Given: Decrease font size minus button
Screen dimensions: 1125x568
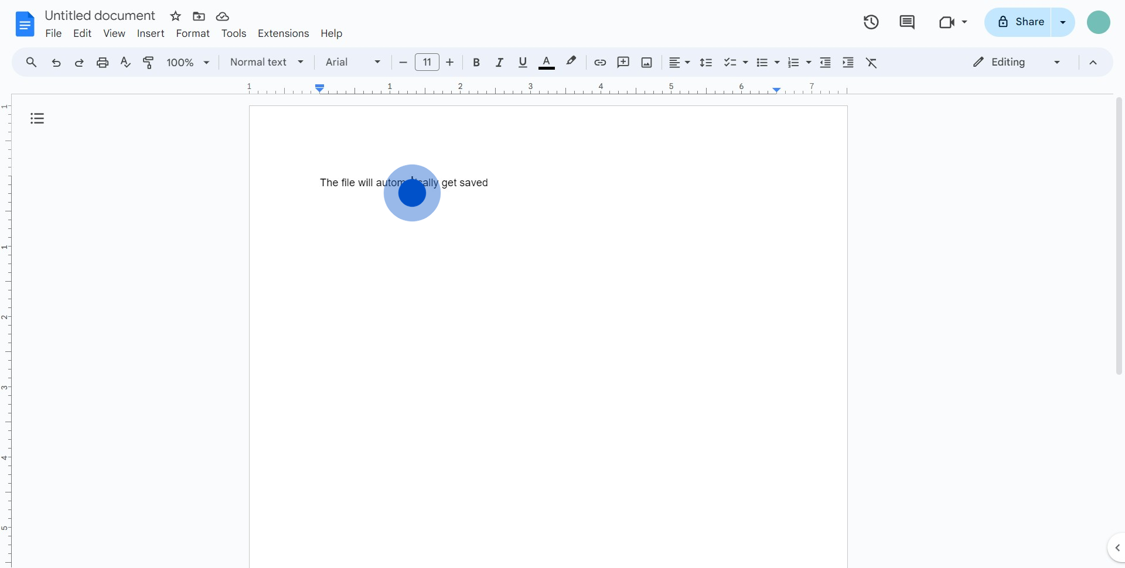Looking at the screenshot, I should tap(403, 63).
